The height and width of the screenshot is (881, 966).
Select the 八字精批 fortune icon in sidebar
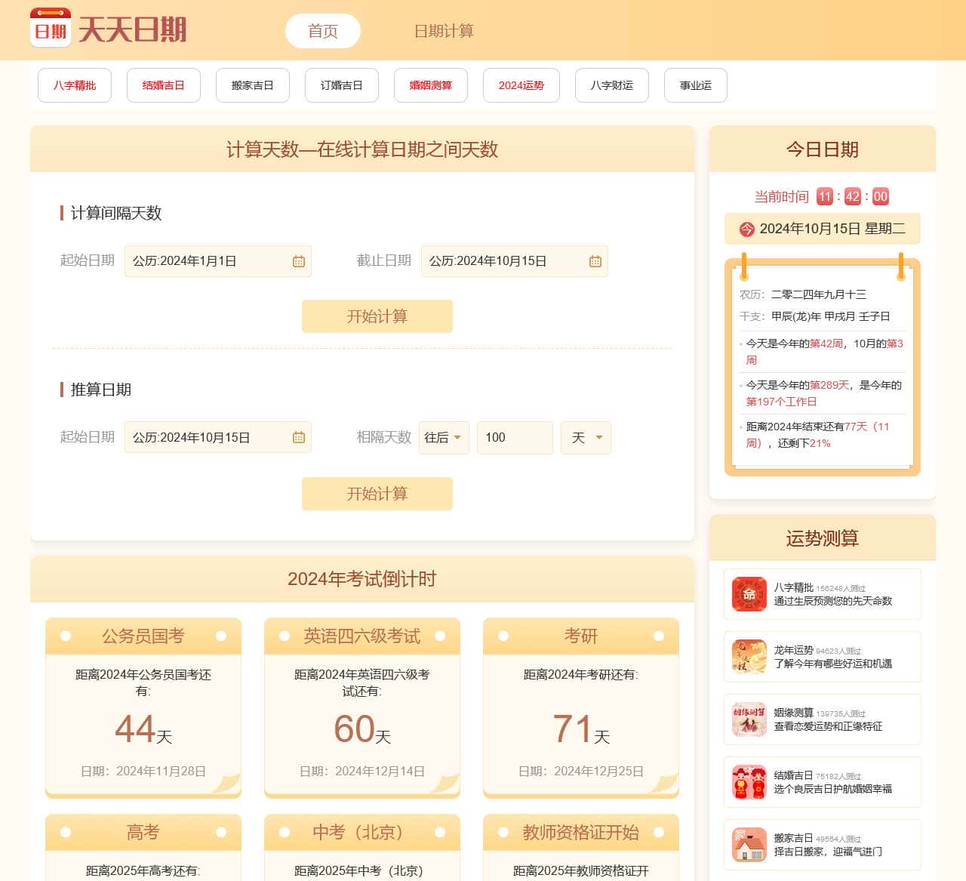pos(748,594)
